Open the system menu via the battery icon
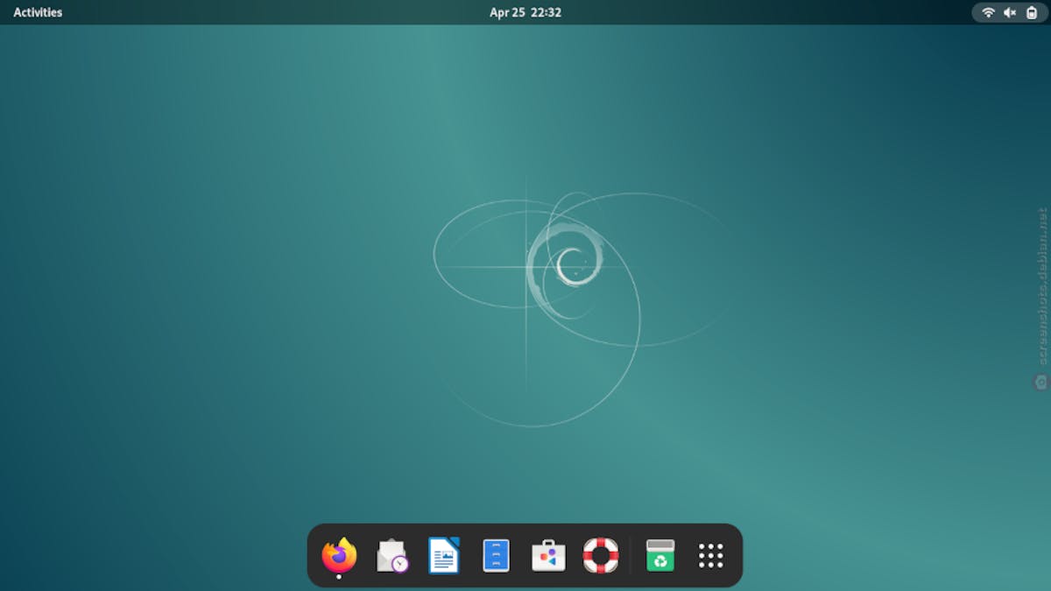 click(x=1032, y=12)
